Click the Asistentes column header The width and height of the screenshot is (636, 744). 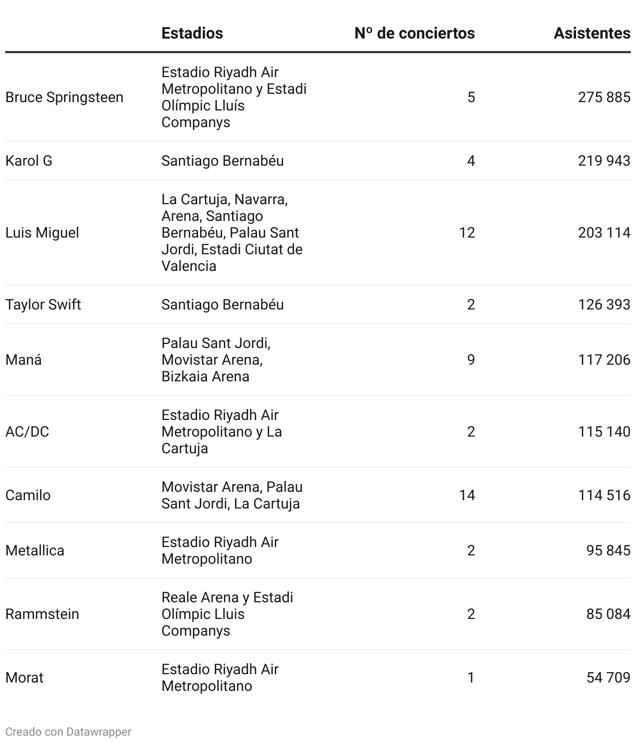pos(592,33)
